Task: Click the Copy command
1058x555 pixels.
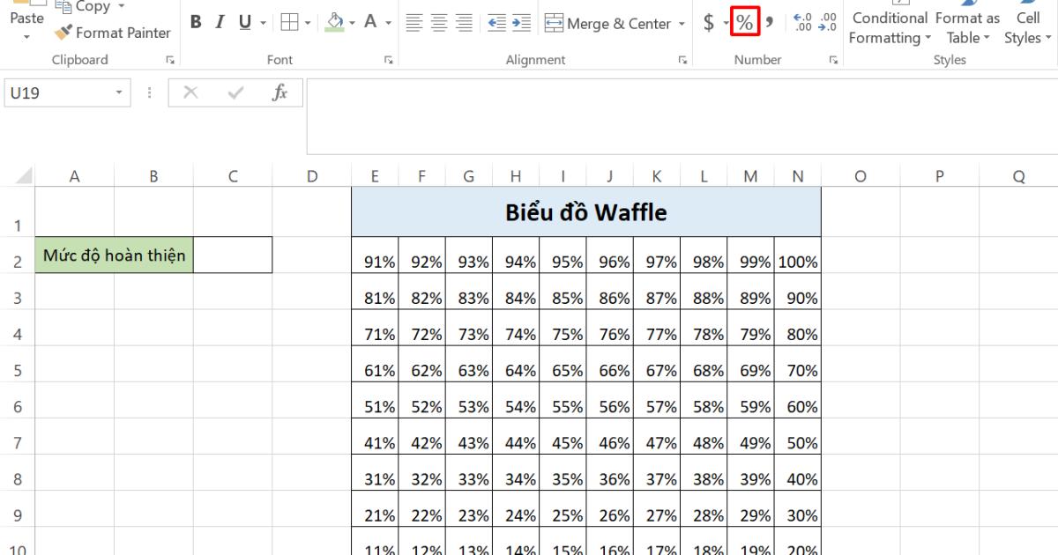Action: [88, 6]
